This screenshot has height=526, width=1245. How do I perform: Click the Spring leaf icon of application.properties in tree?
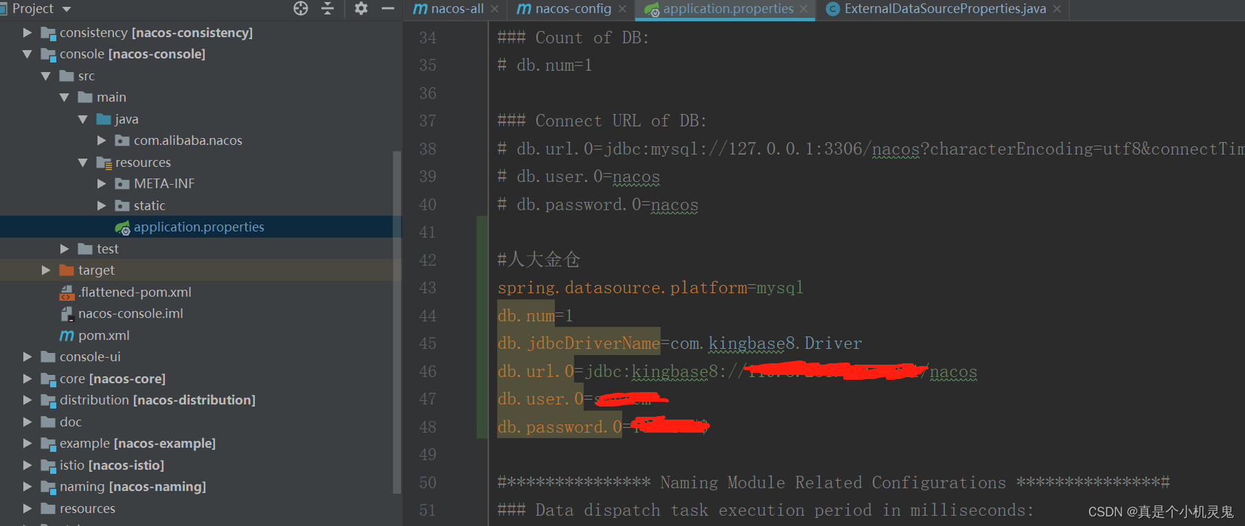coord(122,227)
